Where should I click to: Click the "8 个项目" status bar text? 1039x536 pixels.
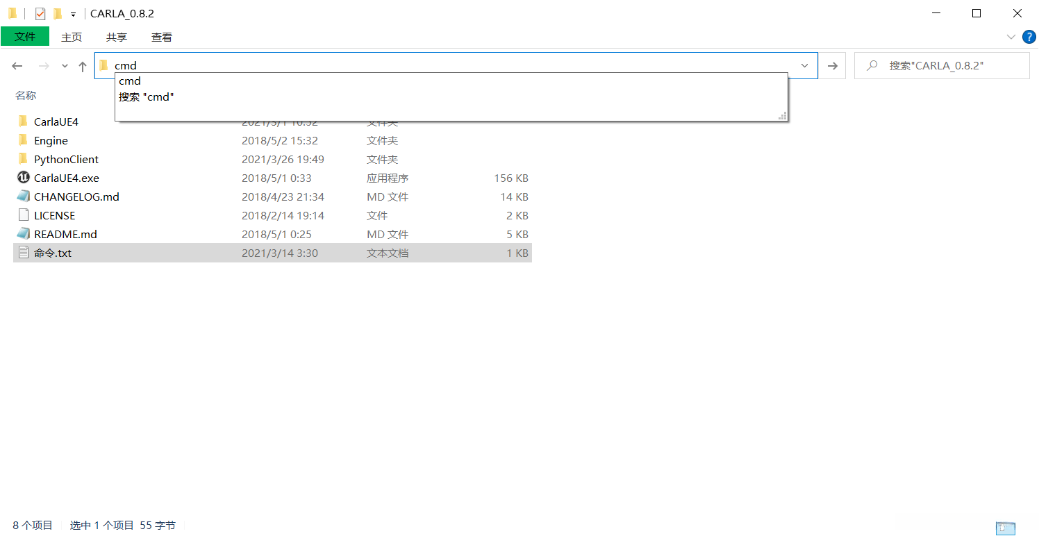coord(33,525)
